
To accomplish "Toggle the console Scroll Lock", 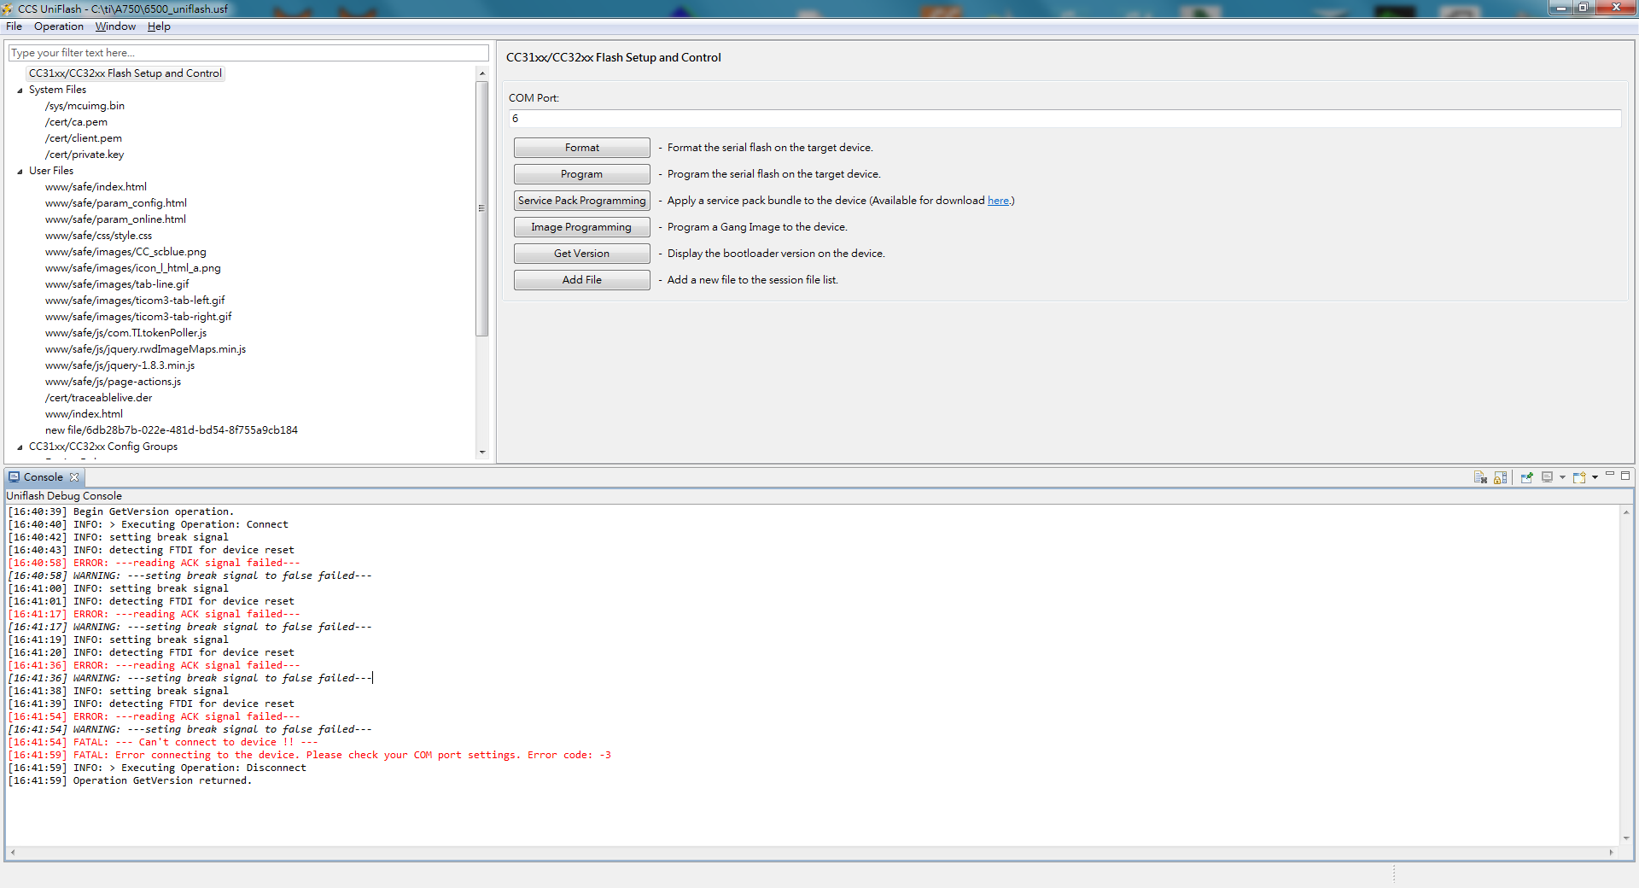I will pyautogui.click(x=1500, y=477).
